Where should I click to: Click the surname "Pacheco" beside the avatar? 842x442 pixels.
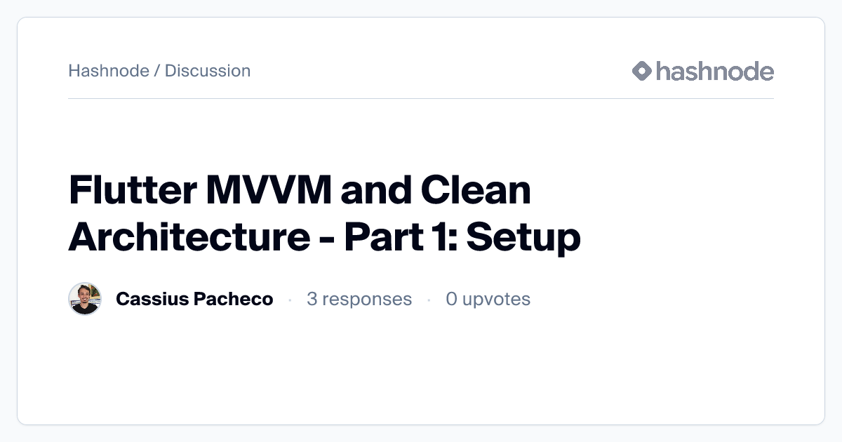[x=236, y=299]
